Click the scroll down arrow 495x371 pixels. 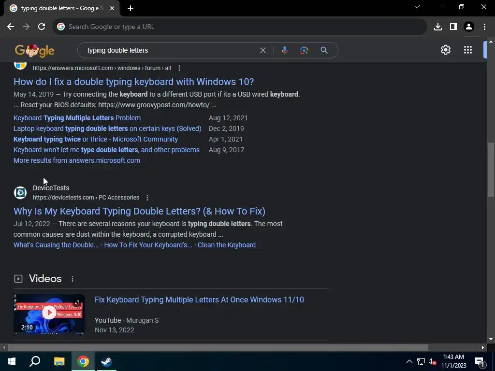tap(491, 339)
